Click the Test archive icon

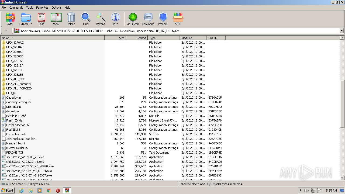click(41, 19)
